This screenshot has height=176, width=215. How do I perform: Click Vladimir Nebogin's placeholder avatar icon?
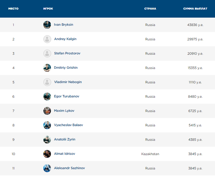tap(47, 82)
